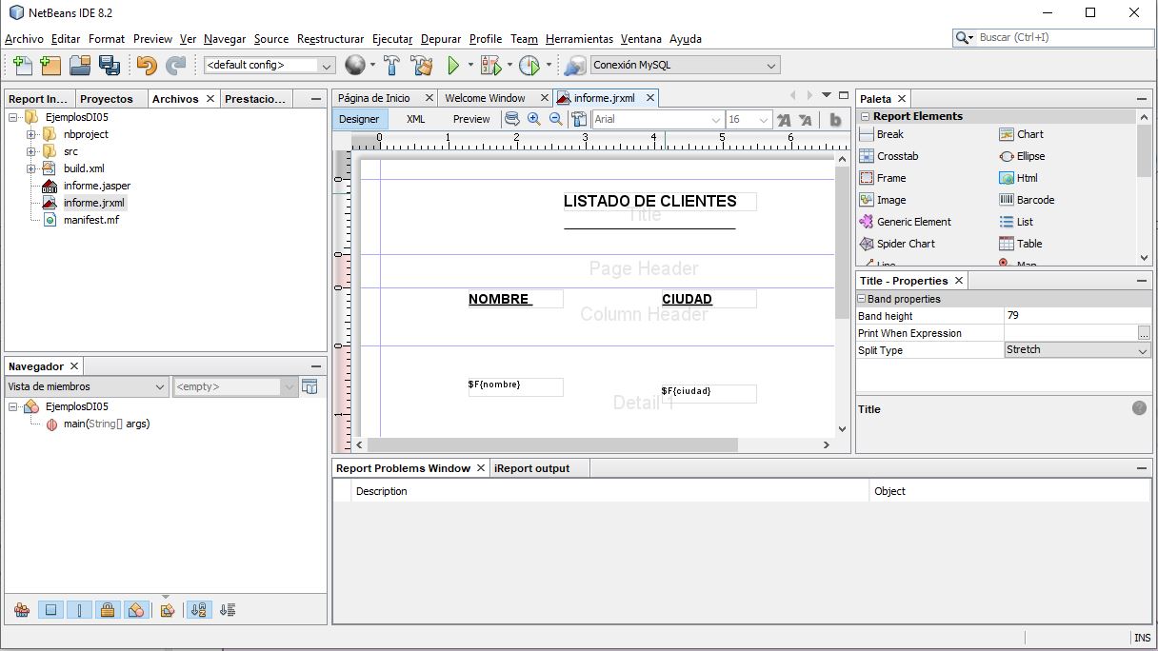Screen dimensions: 1158x651
Task: Click the Band height value field
Action: [x=1078, y=316]
